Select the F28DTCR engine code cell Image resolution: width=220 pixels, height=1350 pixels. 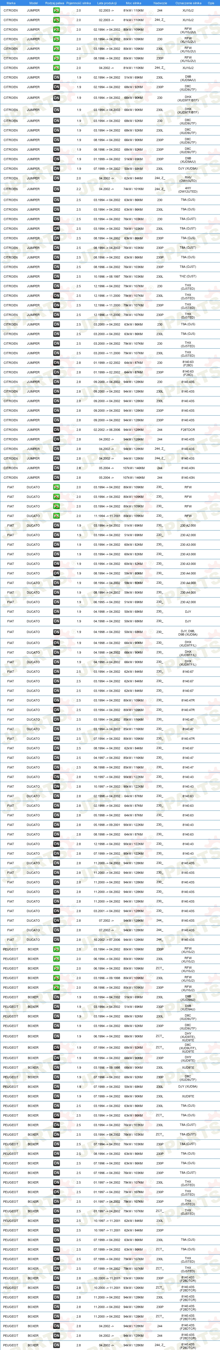click(188, 430)
